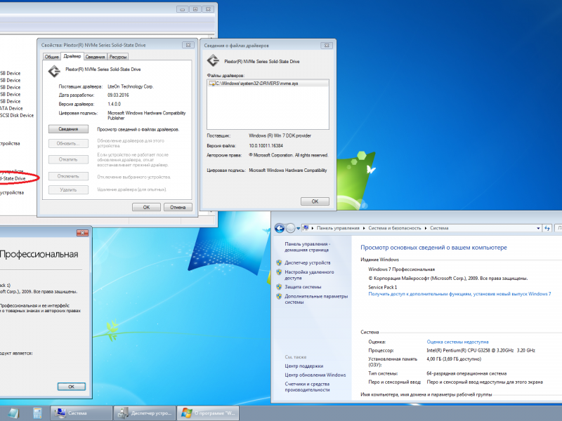Select the SCSI Disk Device tree item
Viewport: 562px width, 421px height.
[17, 115]
